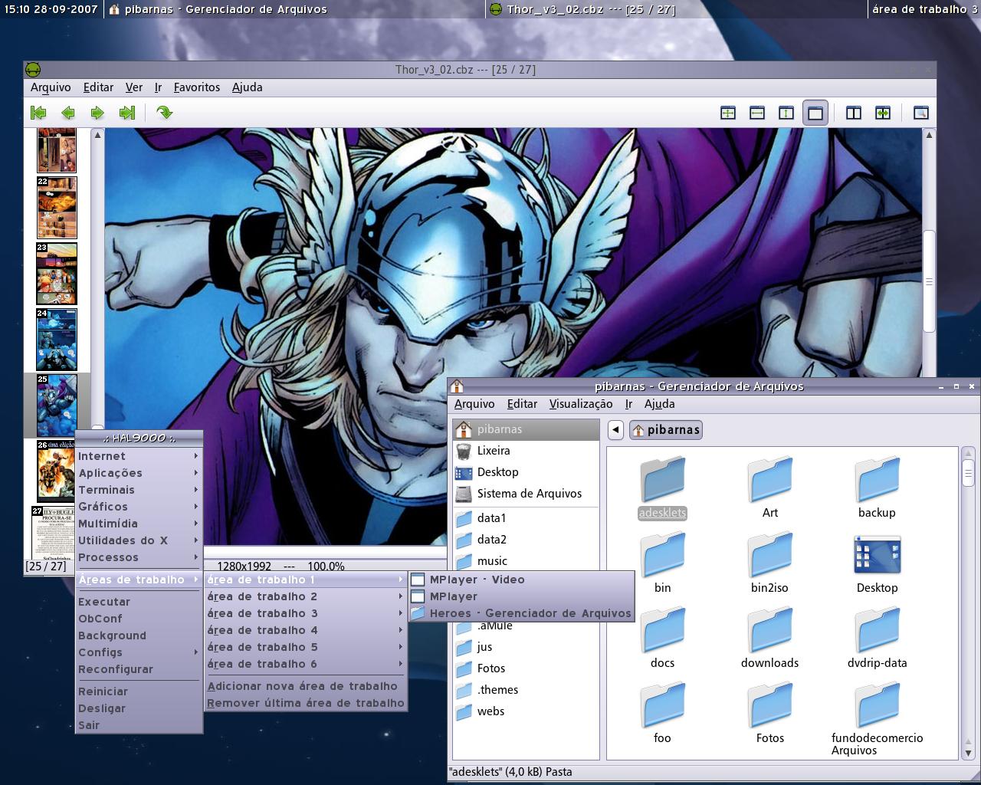Enable best fit mode icon
Viewport: 981px width, 785px height.
point(728,113)
